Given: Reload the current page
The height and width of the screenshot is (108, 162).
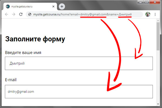Looking at the screenshot, I should [x=21, y=14].
